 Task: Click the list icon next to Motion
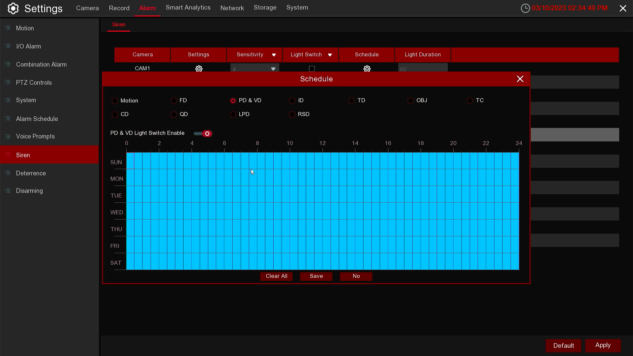point(8,28)
